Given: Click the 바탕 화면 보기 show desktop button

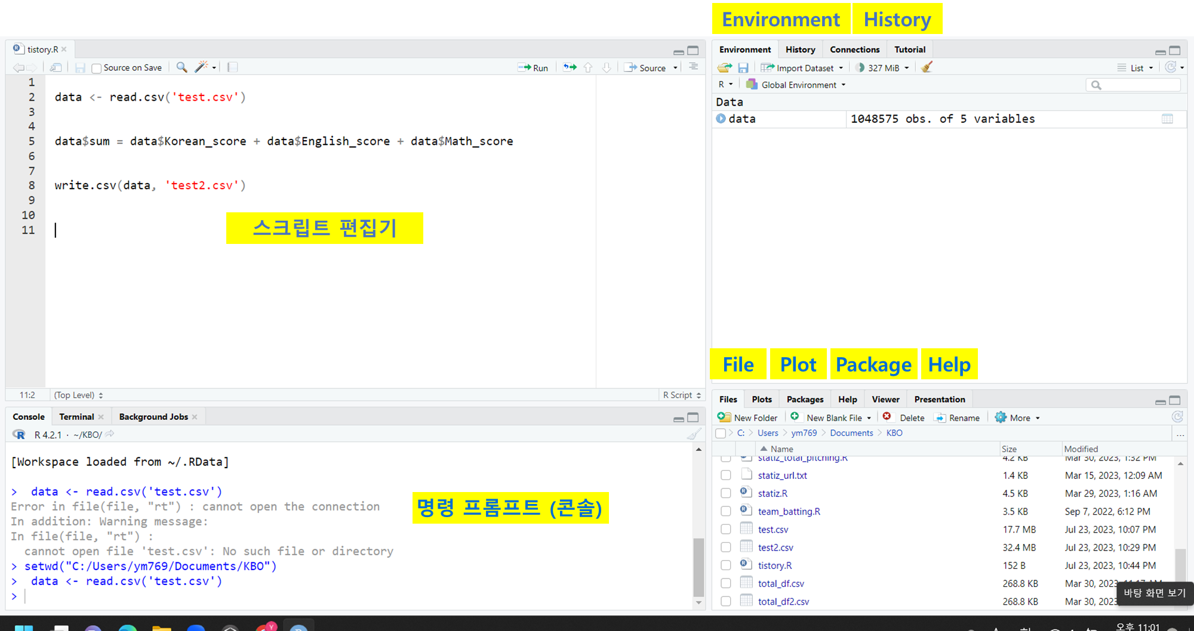Looking at the screenshot, I should click(1155, 593).
